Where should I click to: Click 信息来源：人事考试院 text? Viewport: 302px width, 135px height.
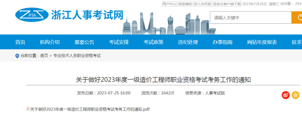pos(205,93)
